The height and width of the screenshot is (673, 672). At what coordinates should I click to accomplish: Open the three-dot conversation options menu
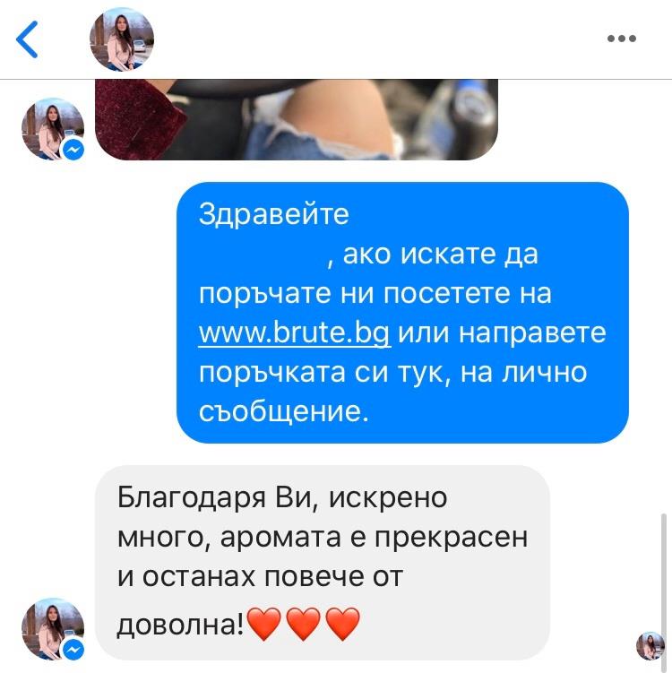coord(621,39)
